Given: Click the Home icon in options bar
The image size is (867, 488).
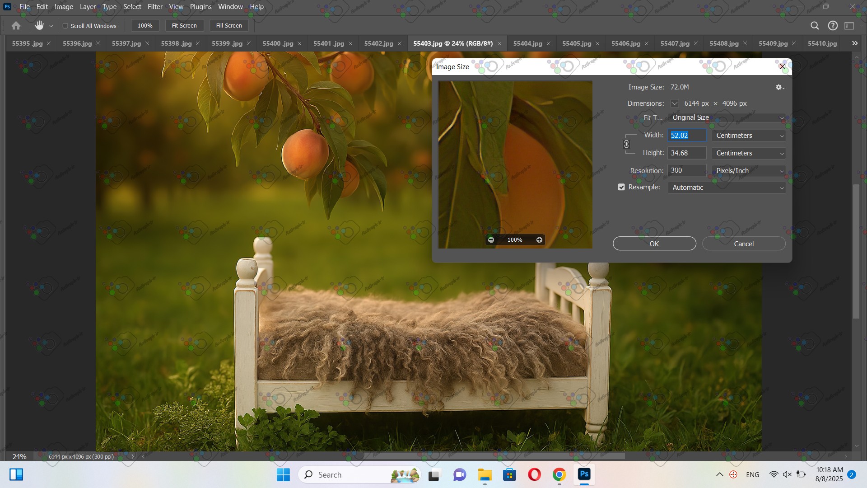Looking at the screenshot, I should tap(16, 26).
